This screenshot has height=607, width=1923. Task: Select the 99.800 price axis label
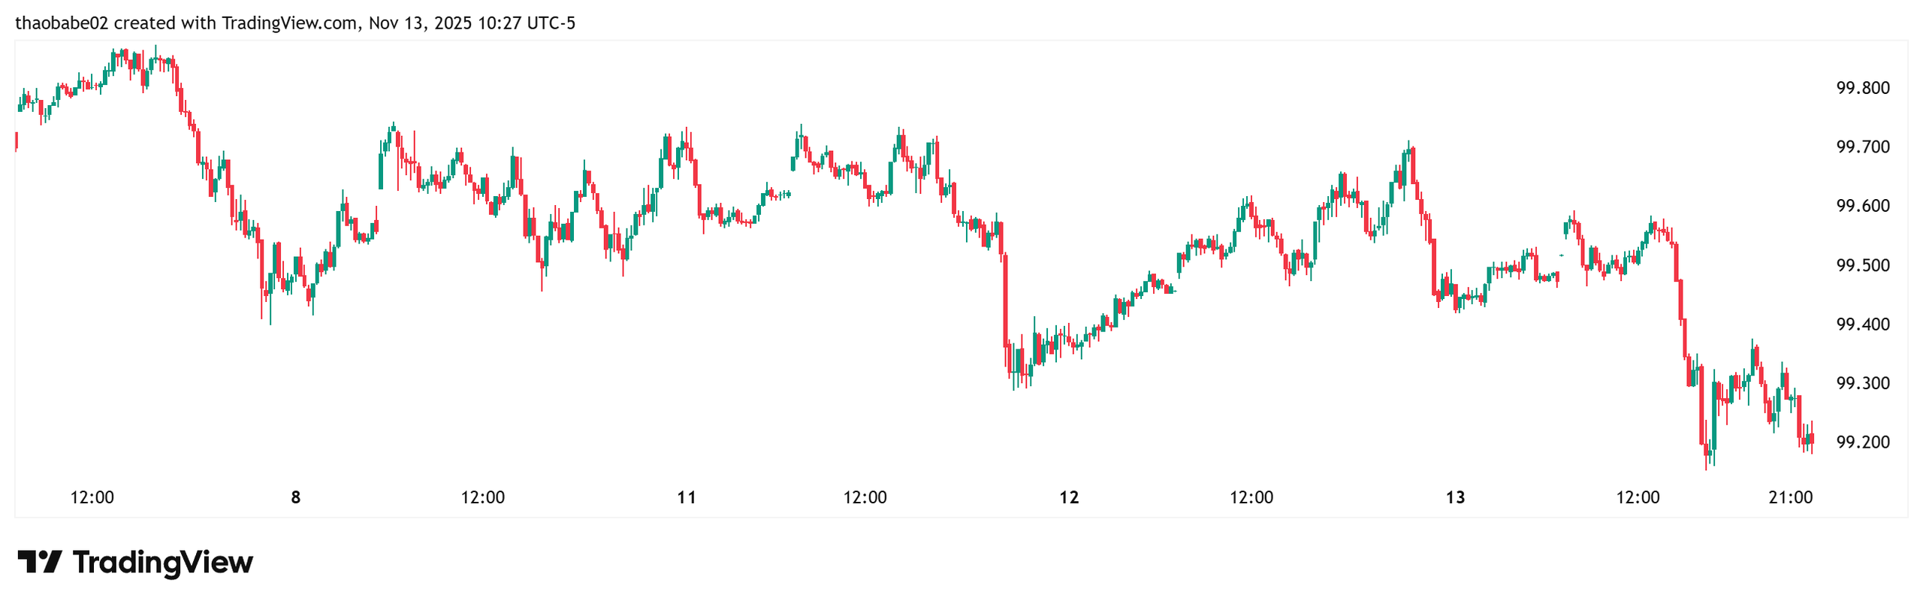(1862, 88)
